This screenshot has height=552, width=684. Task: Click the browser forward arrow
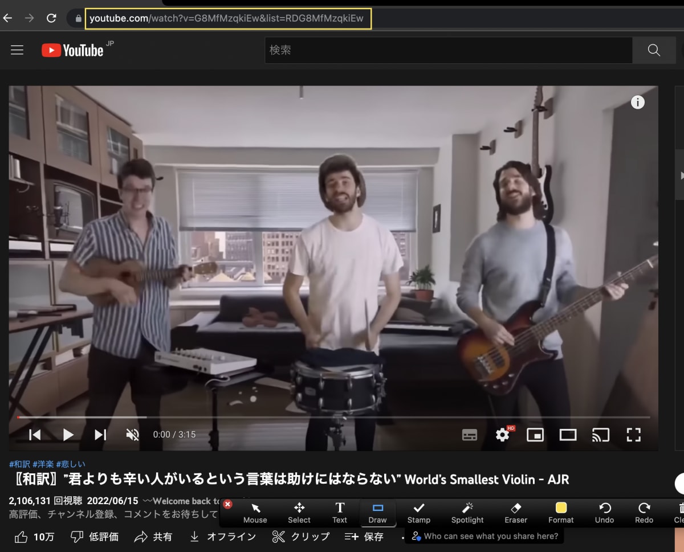tap(29, 18)
